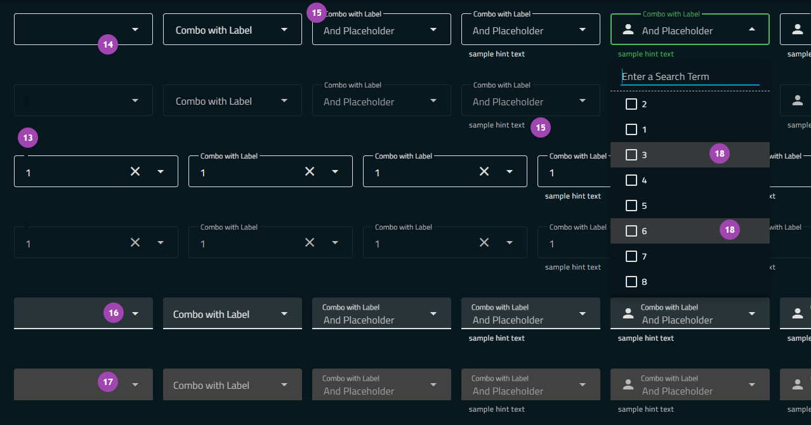811x425 pixels.
Task: Tick the checkbox for option 8
Action: (631, 281)
